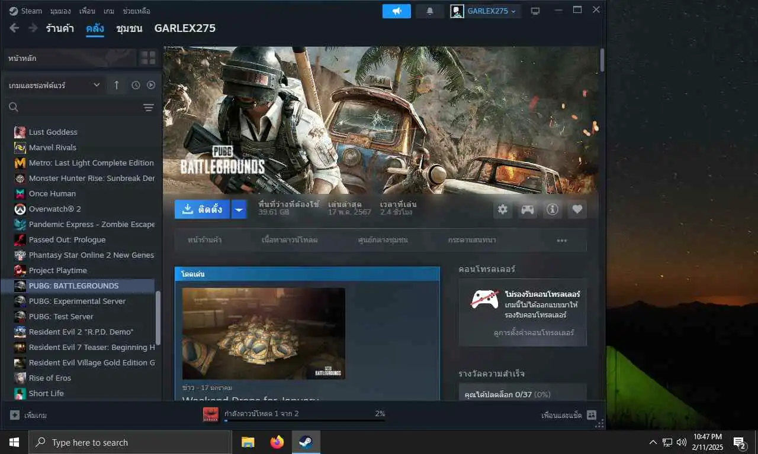Open the ดูการตั้งค่าคอนโทรลเลอร์ controller settings link
The width and height of the screenshot is (758, 454).
point(534,333)
